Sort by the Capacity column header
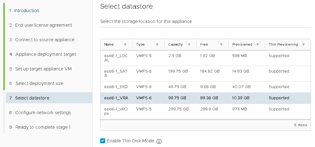 tap(175, 45)
